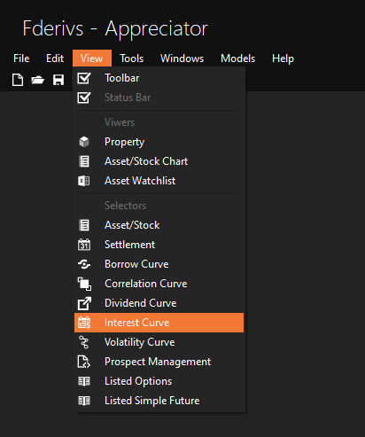This screenshot has width=365, height=437.
Task: Click the Asset/Stock selector list icon
Action: tap(84, 225)
